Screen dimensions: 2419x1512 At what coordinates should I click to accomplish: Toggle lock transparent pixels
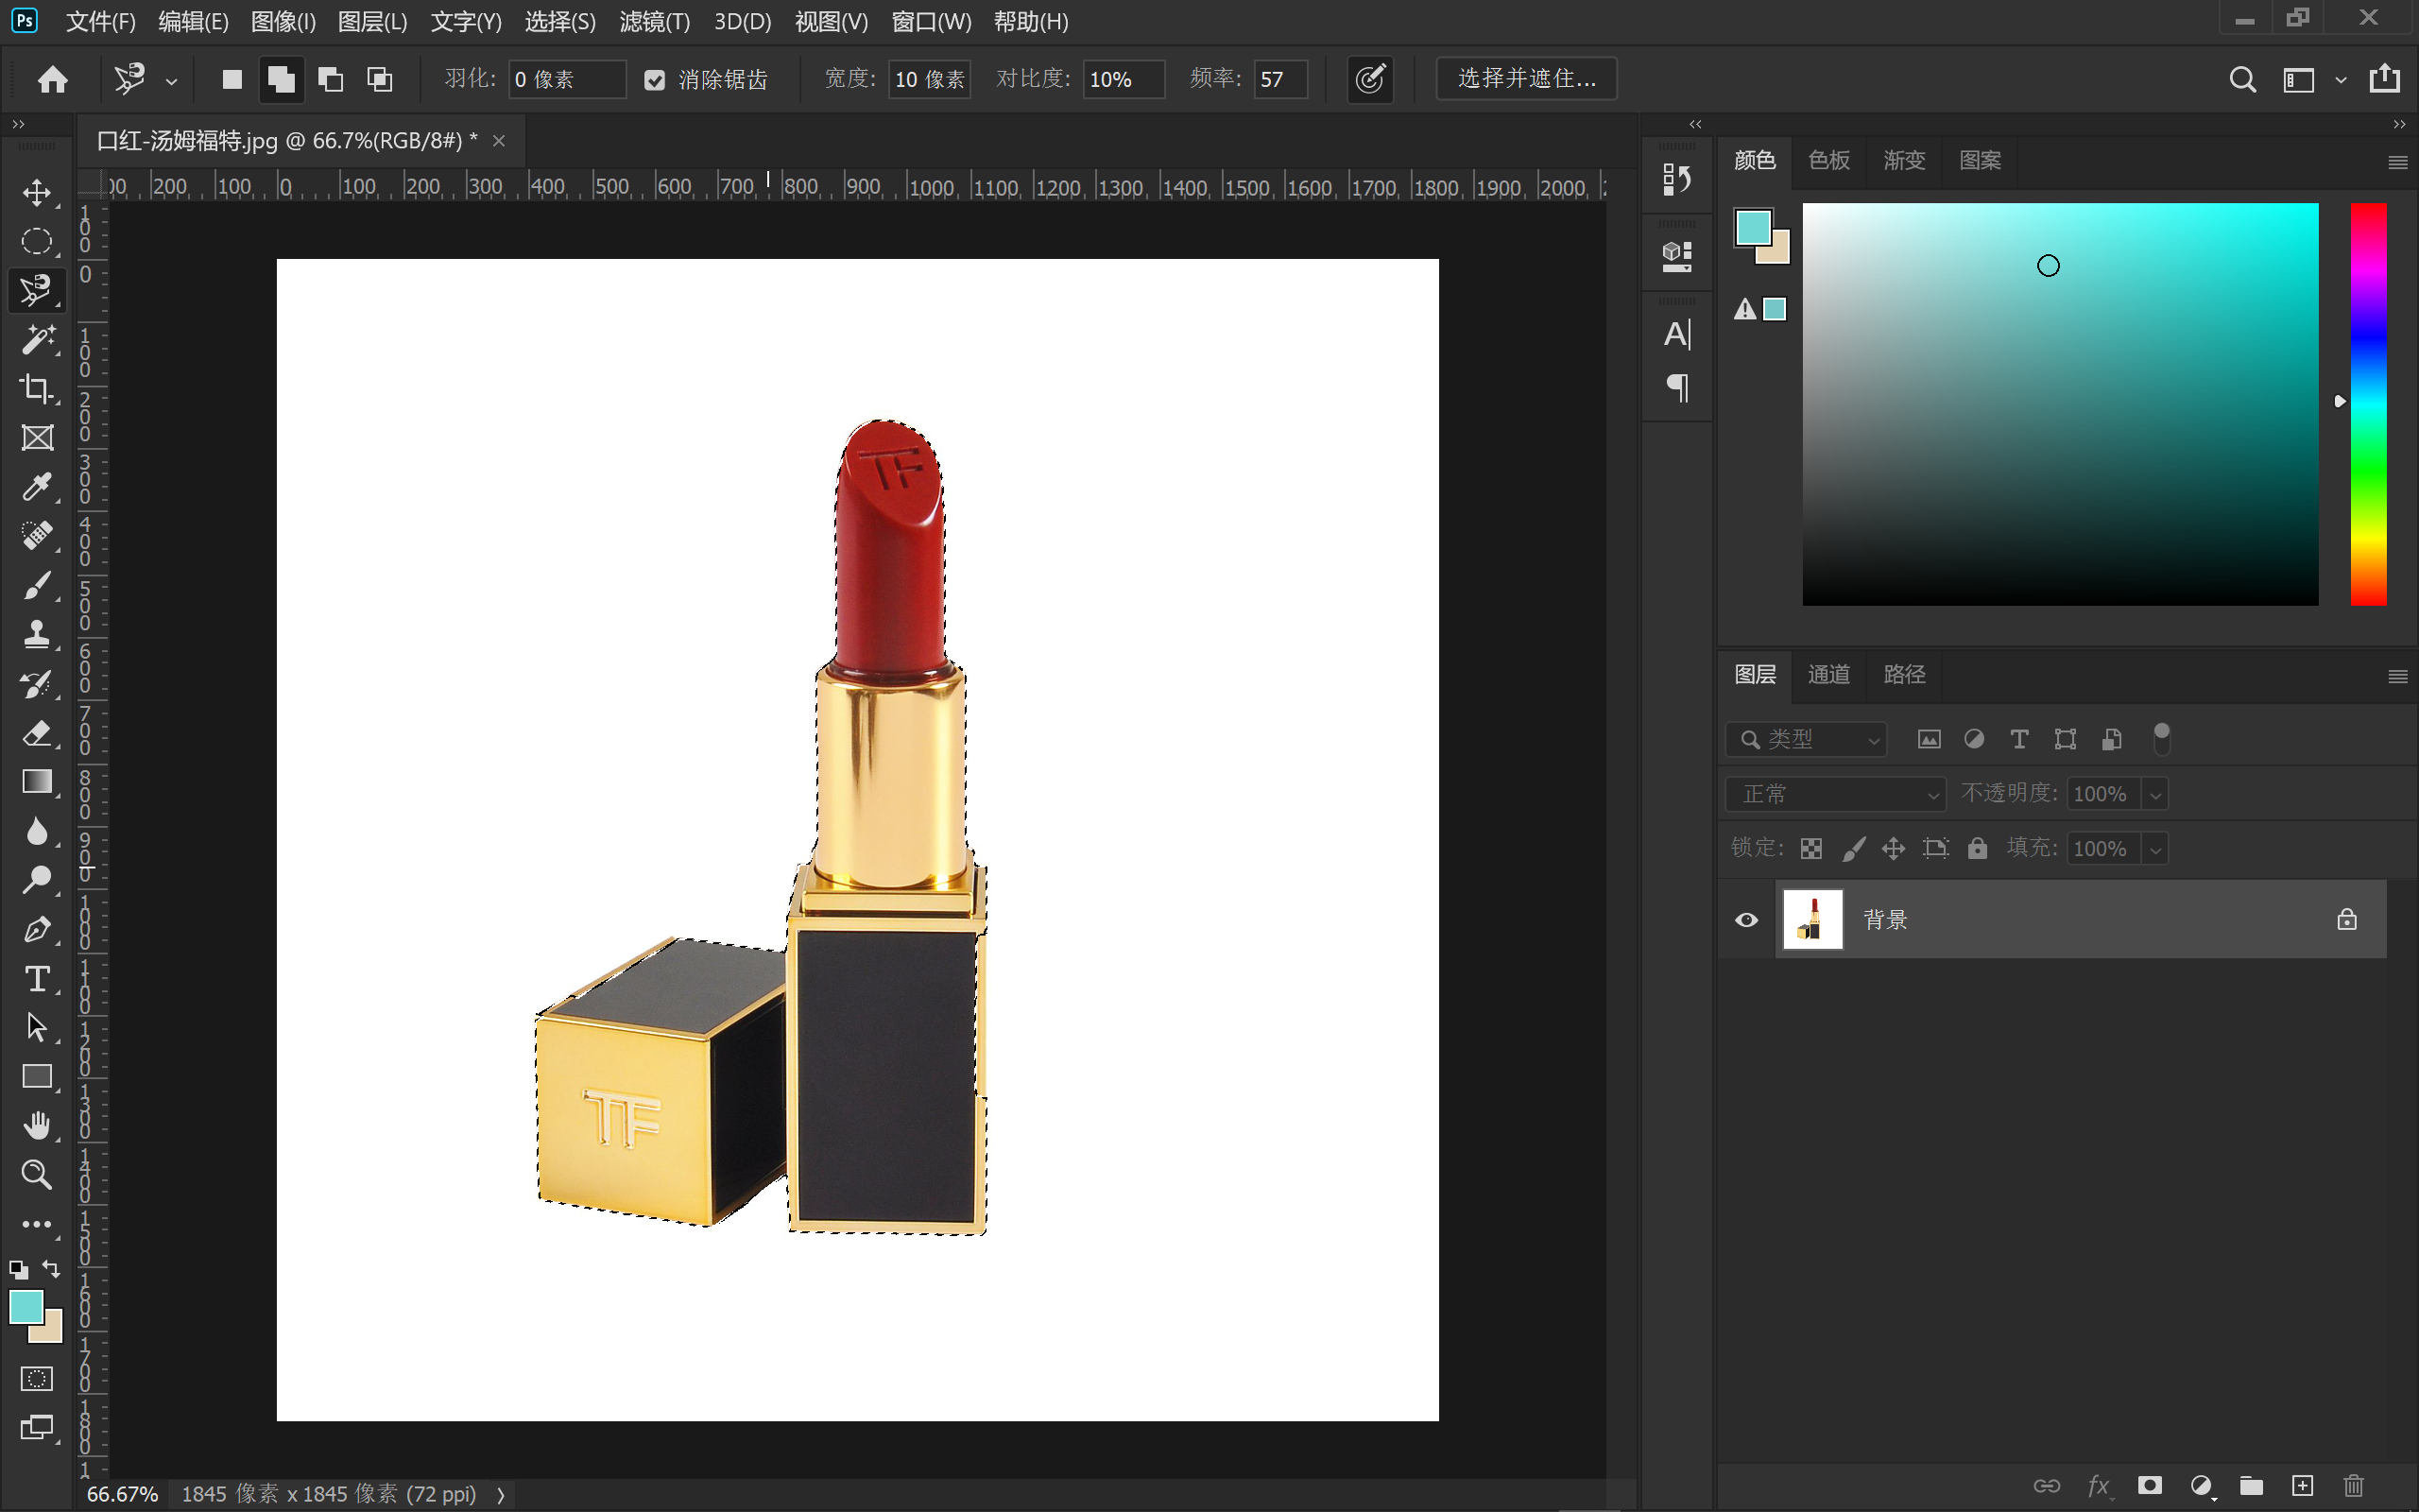coord(1811,849)
